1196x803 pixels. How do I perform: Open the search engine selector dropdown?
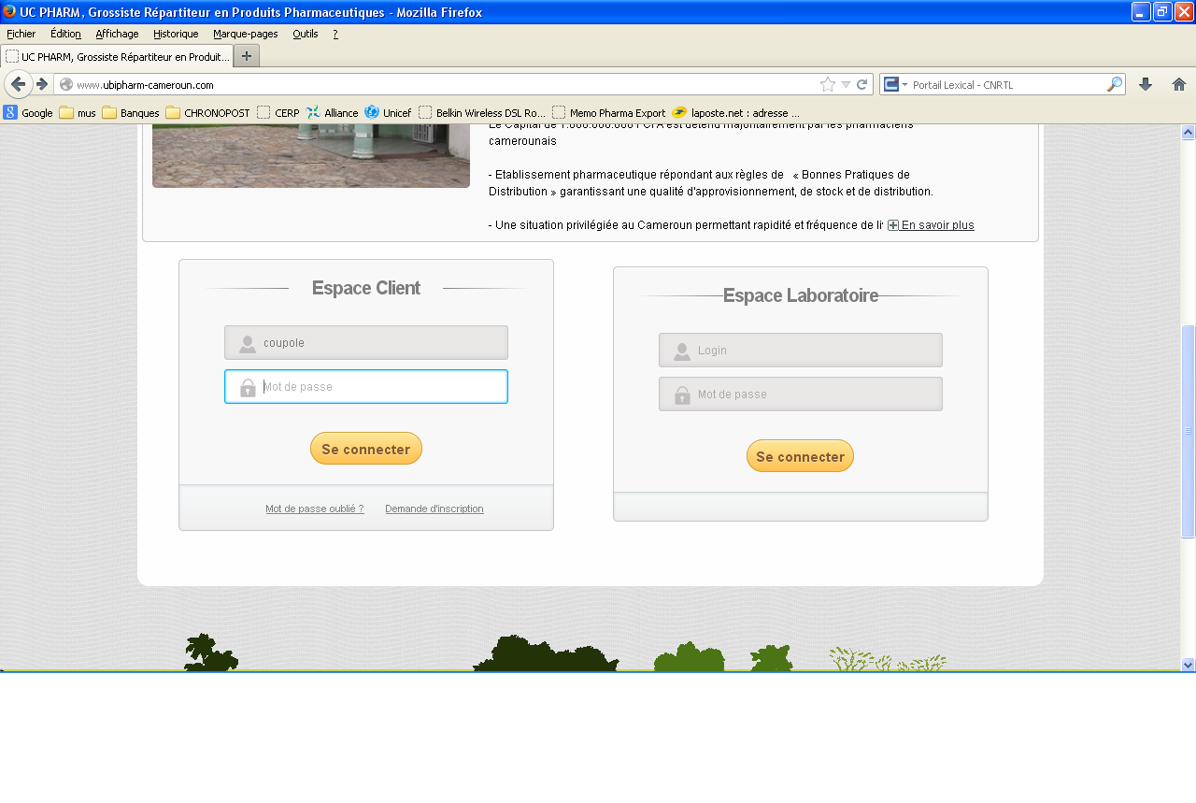pos(896,84)
